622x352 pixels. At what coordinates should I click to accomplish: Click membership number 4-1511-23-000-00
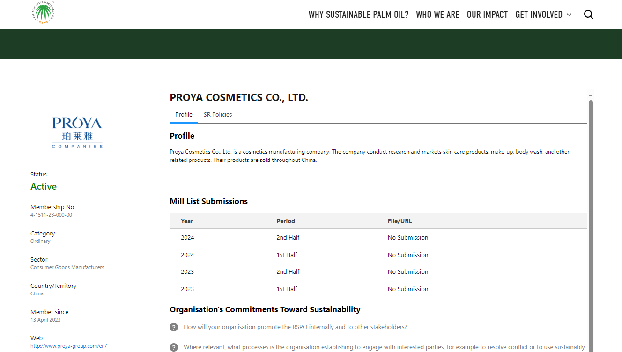point(52,215)
